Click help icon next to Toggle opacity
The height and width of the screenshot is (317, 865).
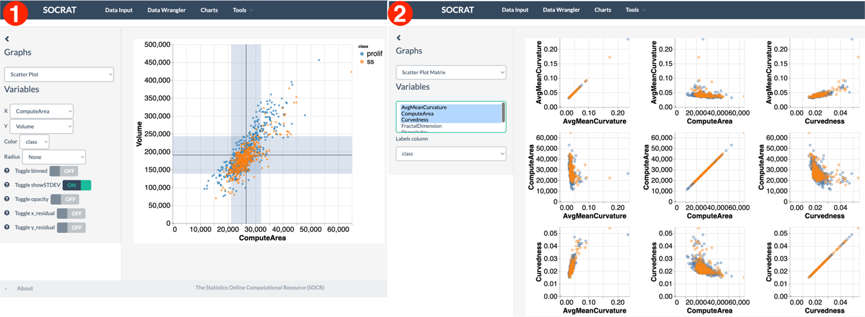(7, 199)
